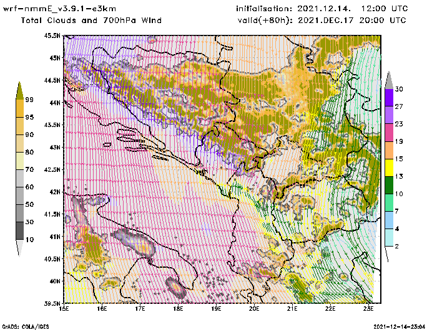
Task: Click the dark green 10–13 wind legend swatch
Action: coord(389,185)
